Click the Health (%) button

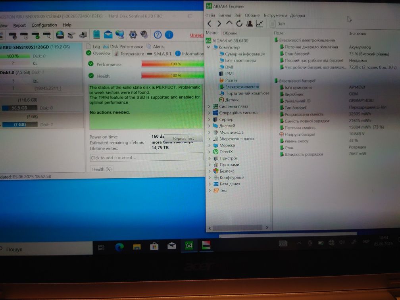click(102, 169)
